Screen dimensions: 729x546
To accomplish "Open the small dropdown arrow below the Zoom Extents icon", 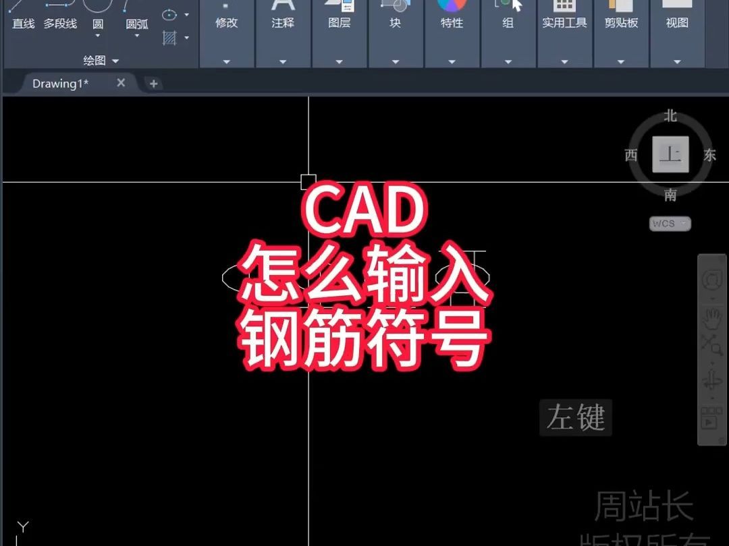I will pos(712,363).
